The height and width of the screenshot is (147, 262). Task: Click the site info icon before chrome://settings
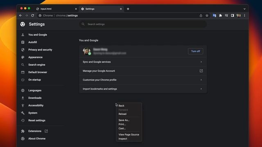click(40, 16)
